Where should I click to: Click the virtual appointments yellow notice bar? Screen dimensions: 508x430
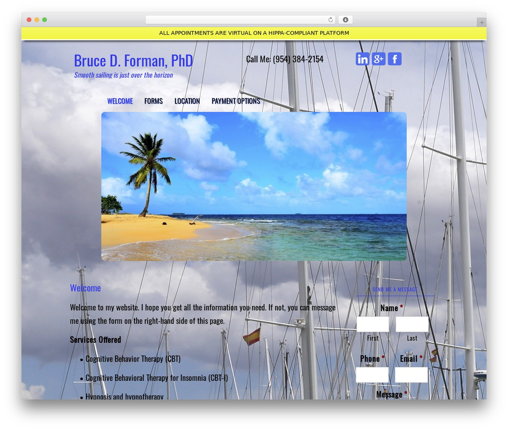point(254,33)
